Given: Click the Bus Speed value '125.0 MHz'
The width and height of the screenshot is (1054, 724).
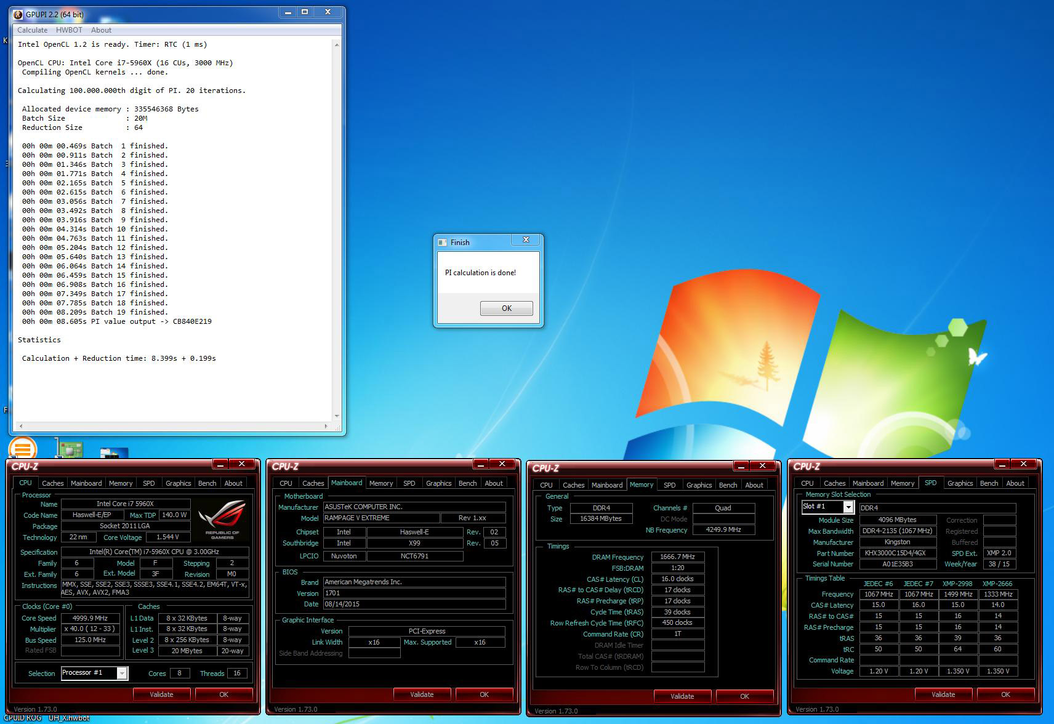Looking at the screenshot, I should tap(91, 640).
